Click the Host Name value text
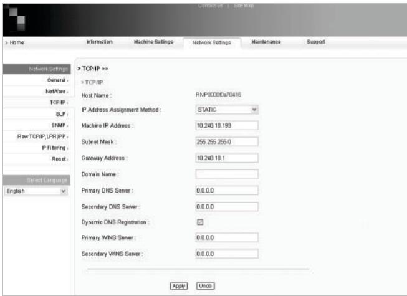Screen dimensions: 407x296 coord(218,95)
